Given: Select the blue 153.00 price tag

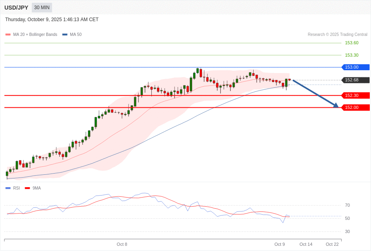Looking at the screenshot, I should (x=355, y=67).
